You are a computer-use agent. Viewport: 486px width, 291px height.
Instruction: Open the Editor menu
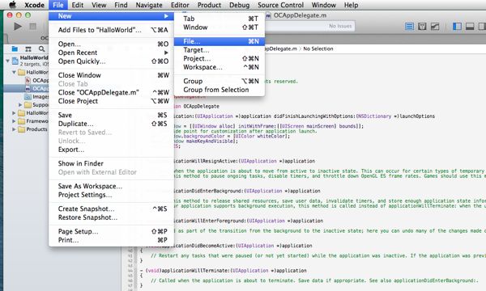[x=180, y=5]
